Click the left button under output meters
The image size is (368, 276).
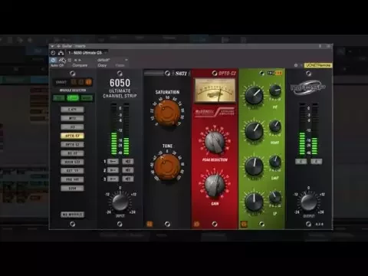(301, 162)
